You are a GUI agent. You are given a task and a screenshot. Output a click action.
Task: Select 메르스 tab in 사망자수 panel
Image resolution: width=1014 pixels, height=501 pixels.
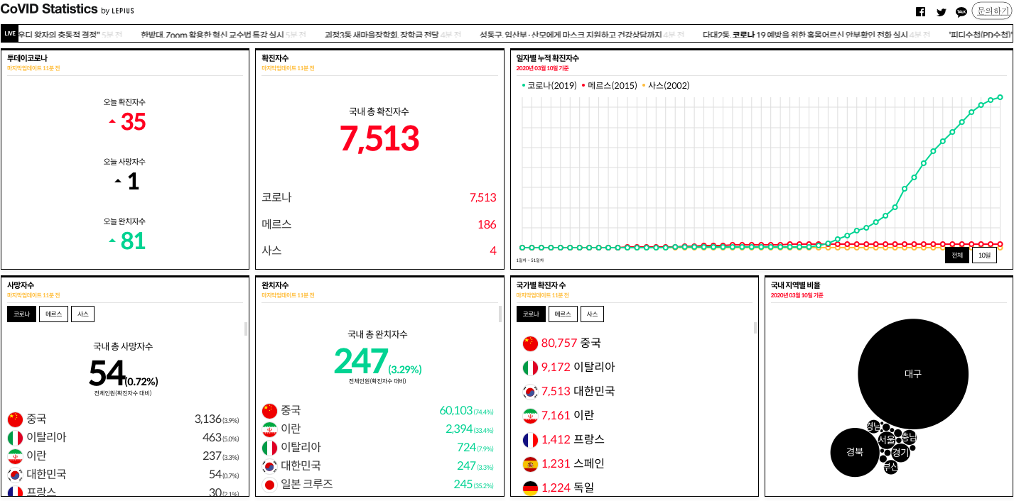[x=54, y=314]
